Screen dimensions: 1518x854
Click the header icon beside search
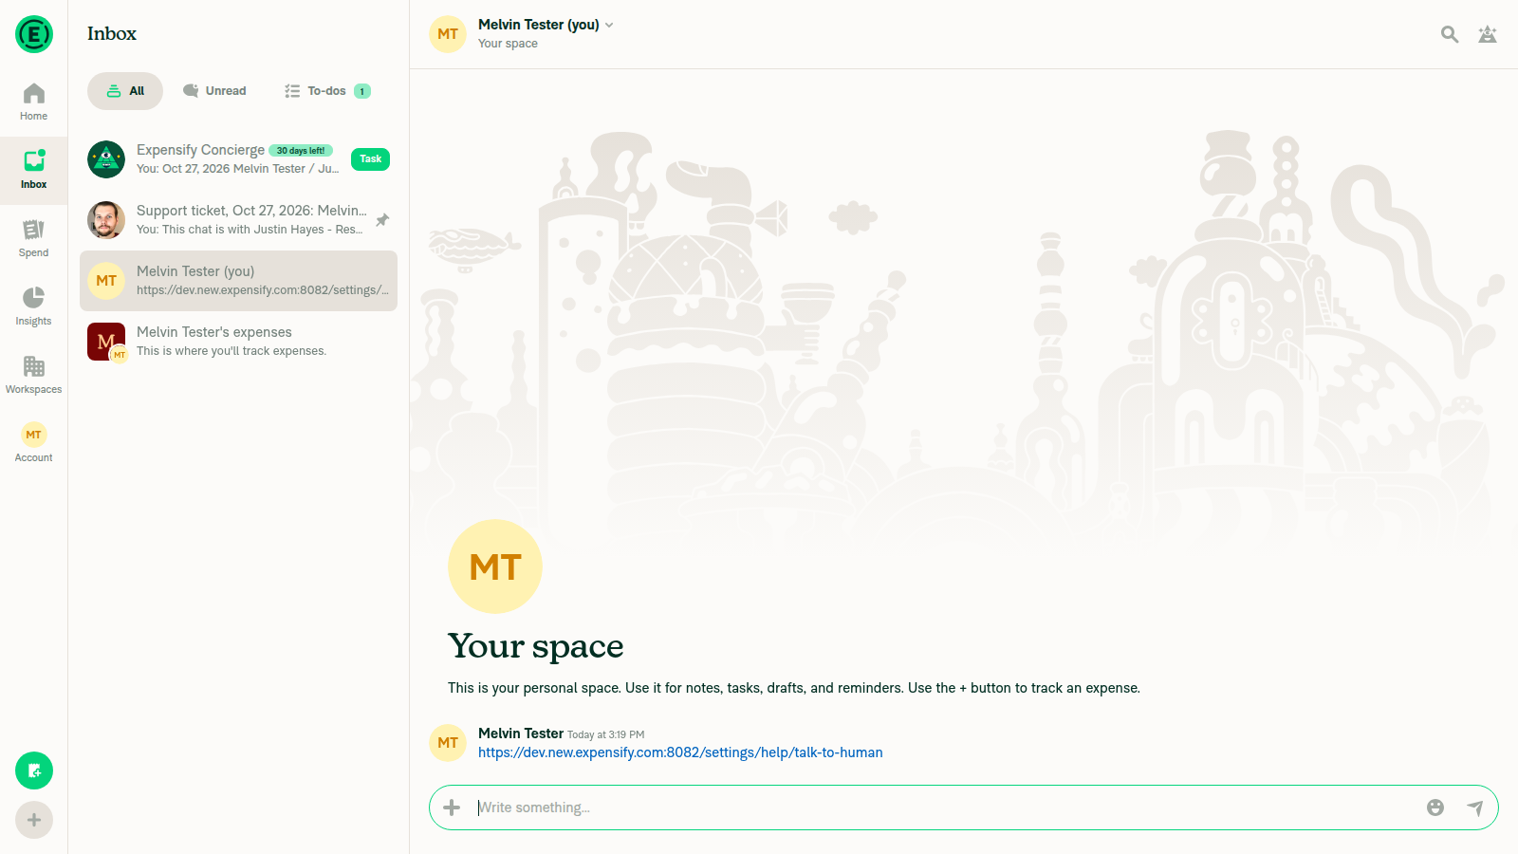[x=1488, y=34]
